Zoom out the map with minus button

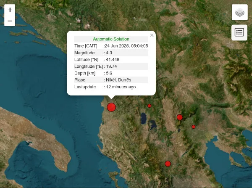pos(10,21)
